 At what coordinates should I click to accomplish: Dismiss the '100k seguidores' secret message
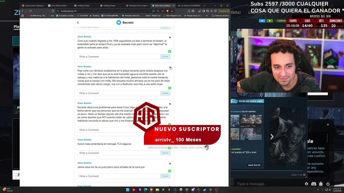170,38
